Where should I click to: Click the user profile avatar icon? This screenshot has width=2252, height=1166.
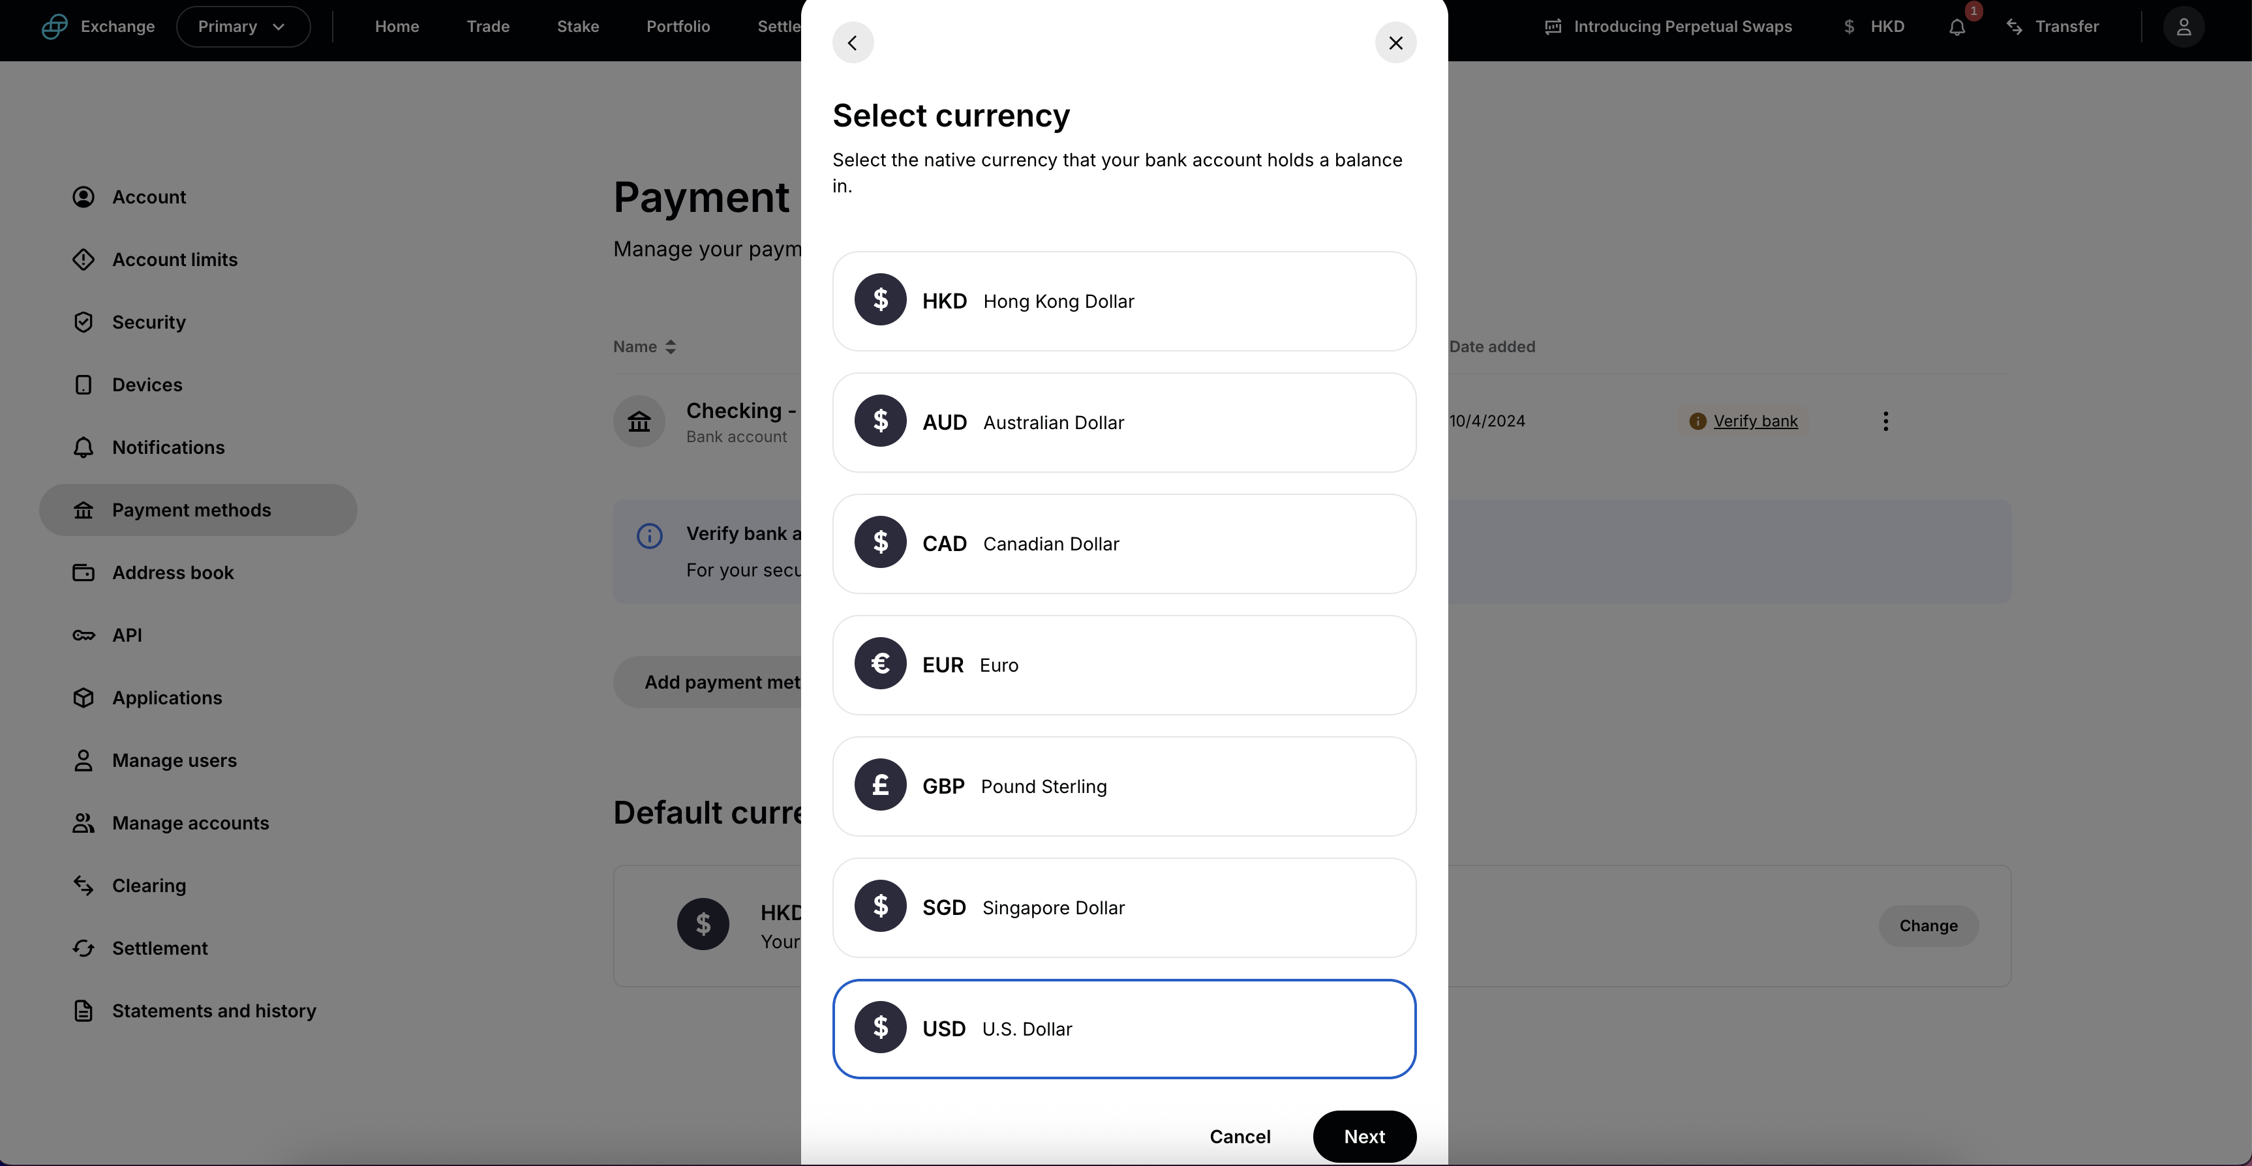2183,26
